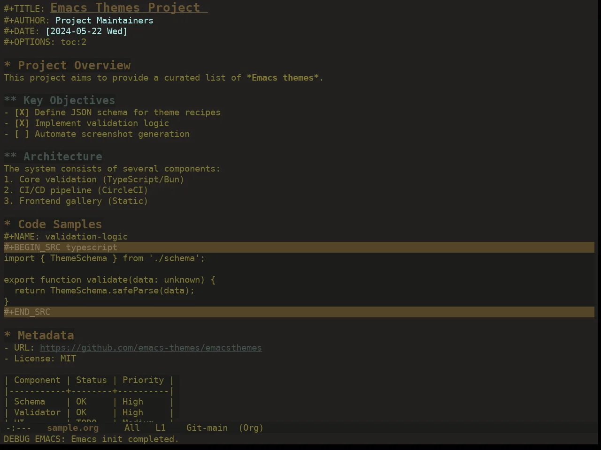Image resolution: width=601 pixels, height=450 pixels.
Task: Click the '- License: MIT' line
Action: 40,359
